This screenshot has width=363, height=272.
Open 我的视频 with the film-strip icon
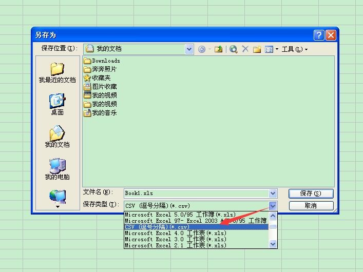tap(100, 95)
